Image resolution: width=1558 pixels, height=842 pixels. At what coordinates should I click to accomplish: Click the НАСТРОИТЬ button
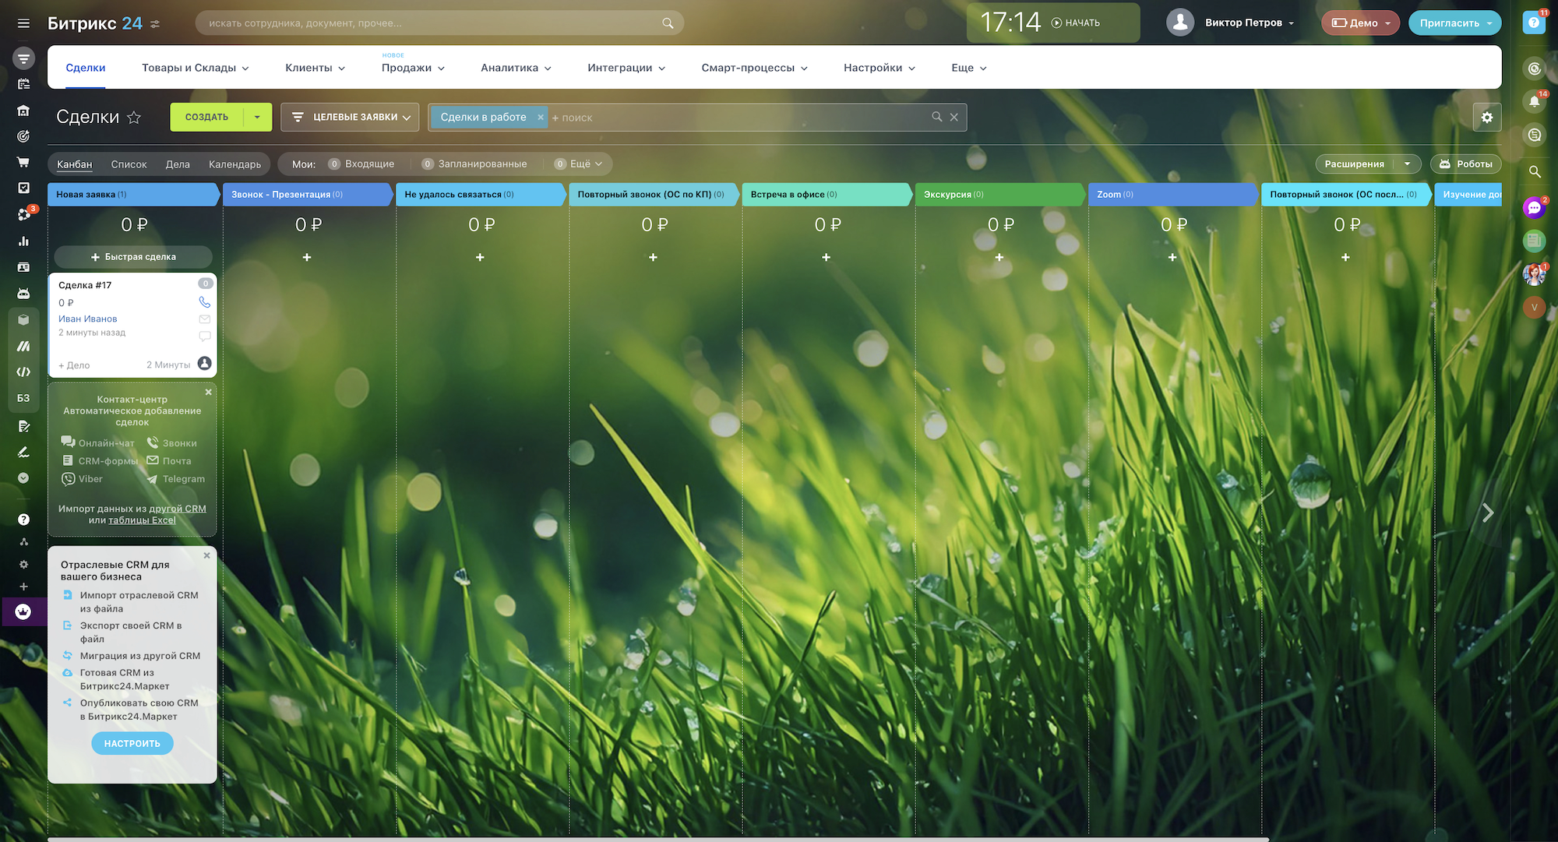click(x=132, y=744)
